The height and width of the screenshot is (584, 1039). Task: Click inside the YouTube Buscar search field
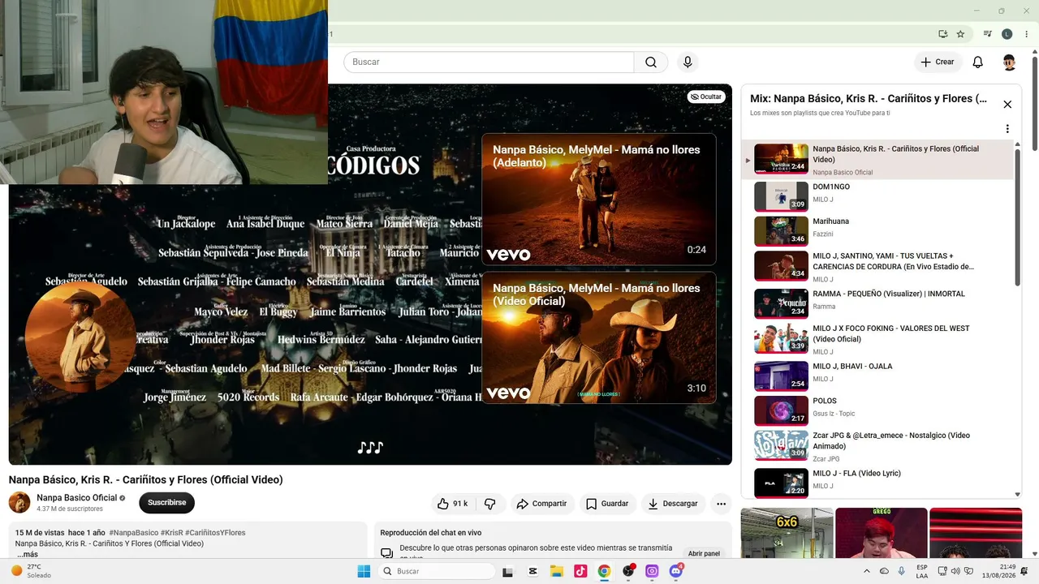click(x=489, y=62)
